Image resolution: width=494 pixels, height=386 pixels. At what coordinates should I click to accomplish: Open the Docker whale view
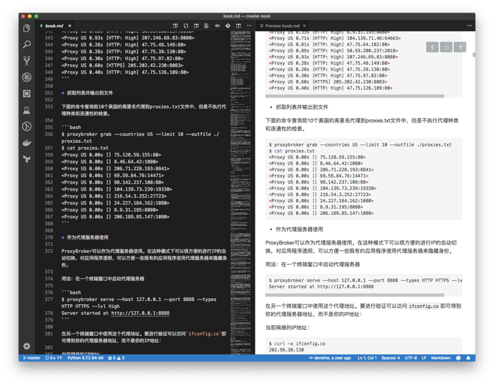[27, 143]
